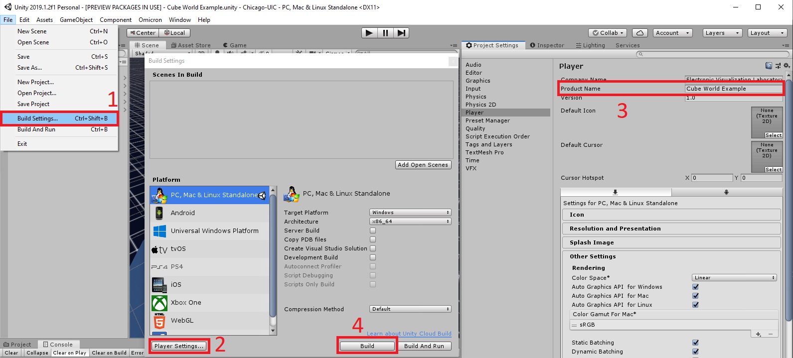Toggle the Server Build checkbox
The width and height of the screenshot is (793, 358).
[x=373, y=231]
